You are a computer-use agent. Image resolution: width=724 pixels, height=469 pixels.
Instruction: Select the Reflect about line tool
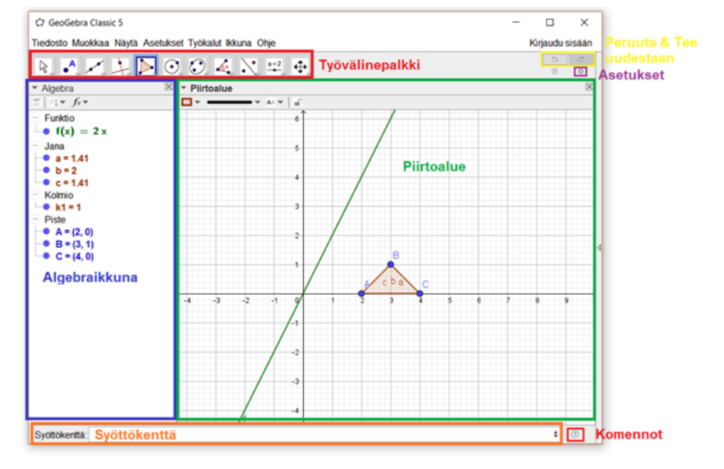click(249, 66)
